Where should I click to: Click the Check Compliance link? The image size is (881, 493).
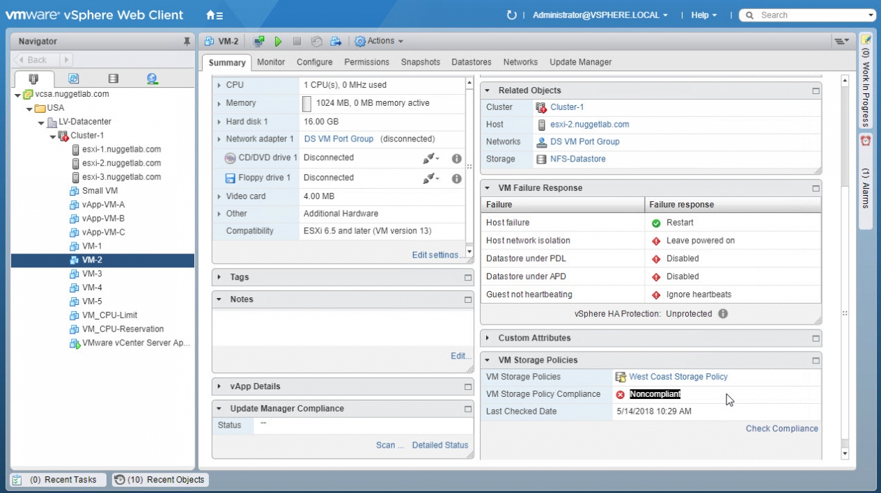tap(781, 428)
